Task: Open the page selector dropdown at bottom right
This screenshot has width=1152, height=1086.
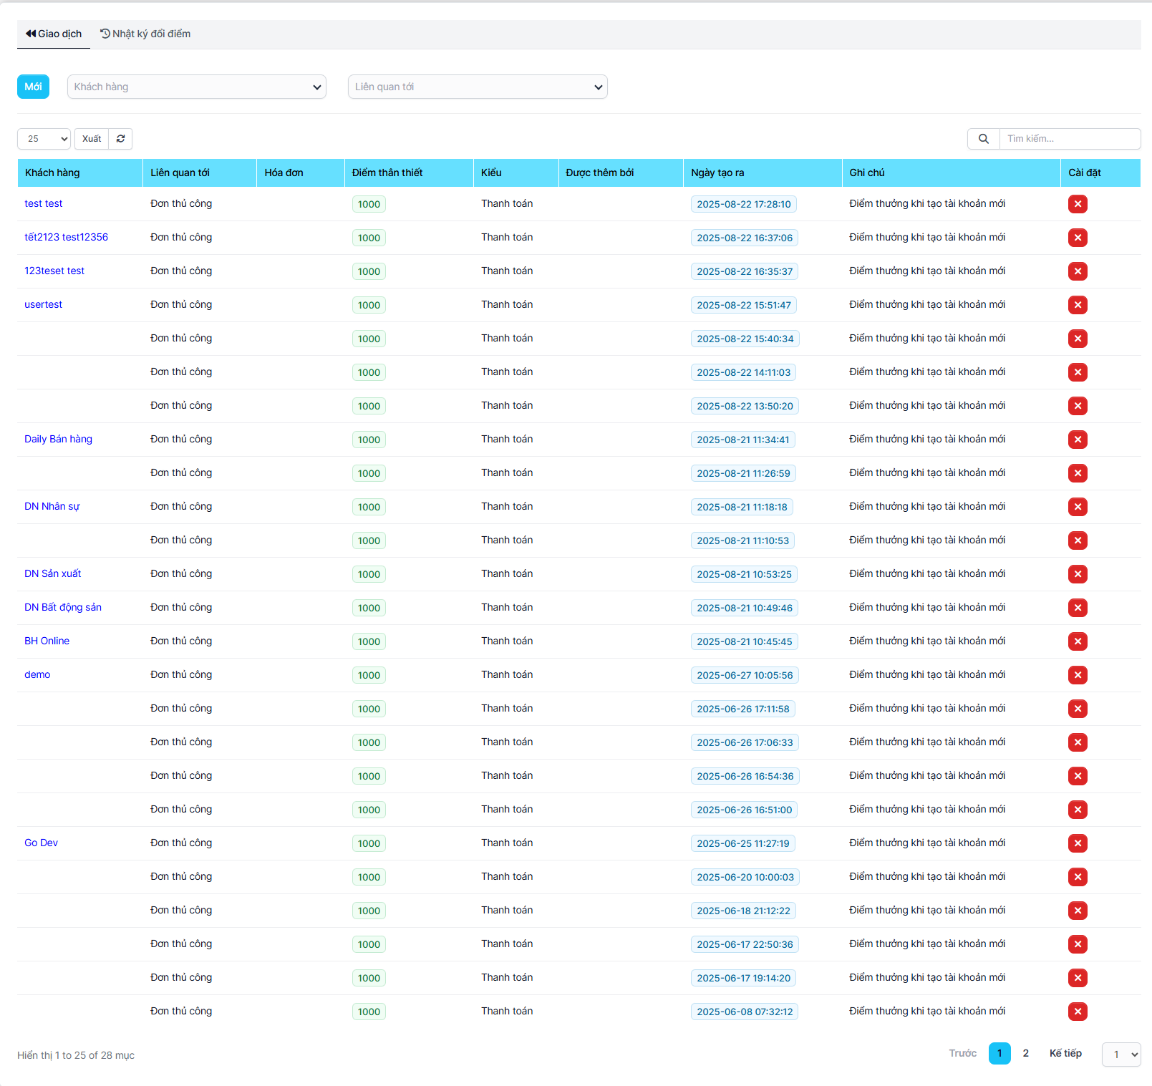Action: click(x=1121, y=1054)
